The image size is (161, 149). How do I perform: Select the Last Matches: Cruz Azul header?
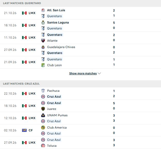tap(80, 84)
